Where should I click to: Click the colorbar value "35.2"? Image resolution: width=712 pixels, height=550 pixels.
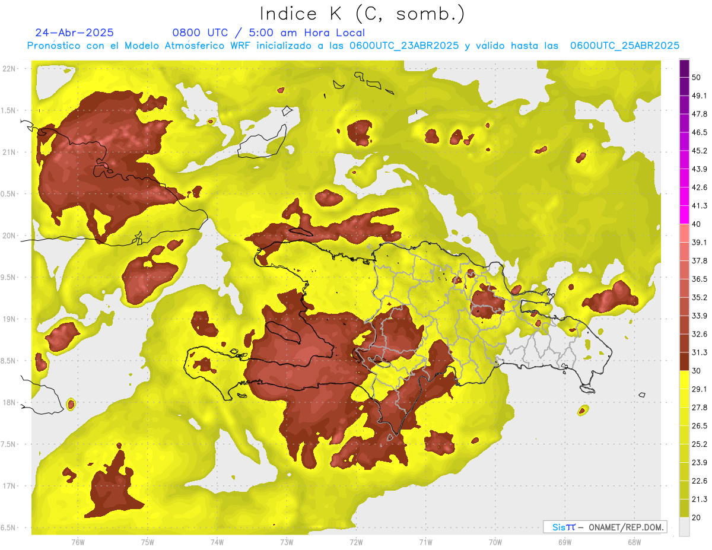pyautogui.click(x=700, y=297)
